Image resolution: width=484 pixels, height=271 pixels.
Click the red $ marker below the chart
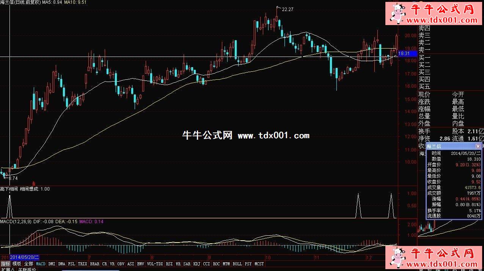pos(34,183)
